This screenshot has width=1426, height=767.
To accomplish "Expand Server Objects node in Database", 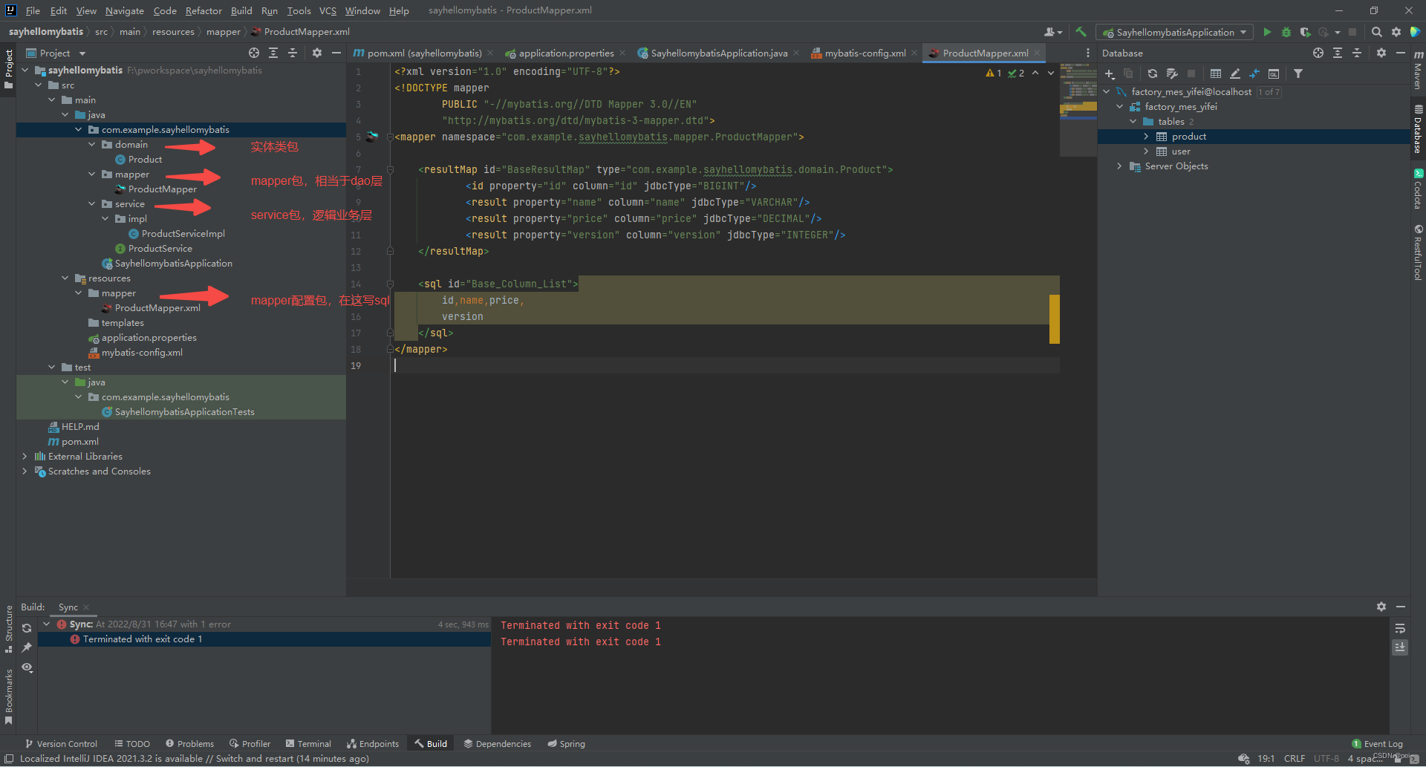I will [1119, 166].
